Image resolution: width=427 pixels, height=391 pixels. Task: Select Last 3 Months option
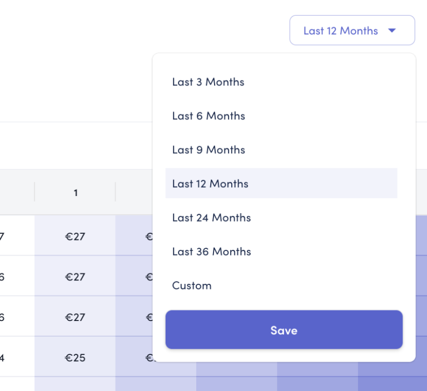pyautogui.click(x=208, y=82)
